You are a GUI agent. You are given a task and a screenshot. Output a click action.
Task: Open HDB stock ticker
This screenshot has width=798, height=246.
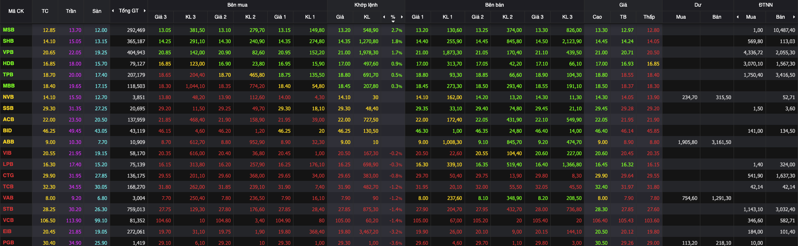point(8,63)
